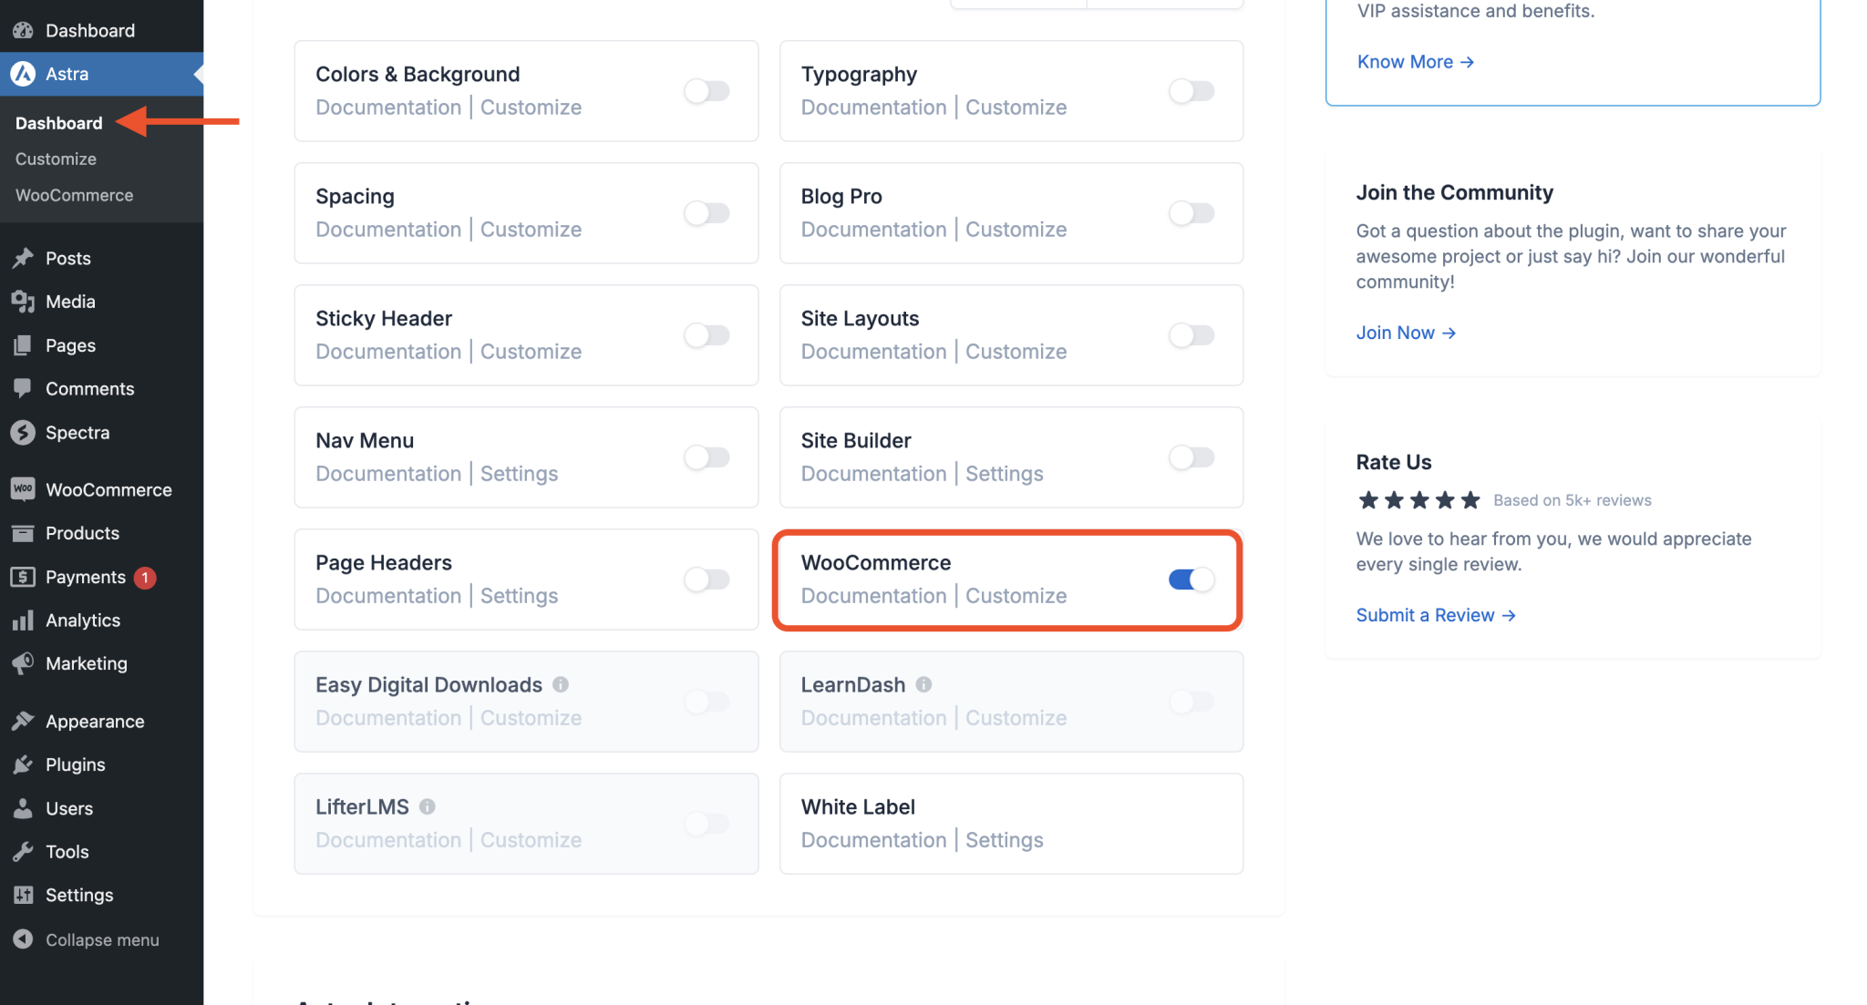Click the Astra logo icon in sidebar

click(23, 74)
